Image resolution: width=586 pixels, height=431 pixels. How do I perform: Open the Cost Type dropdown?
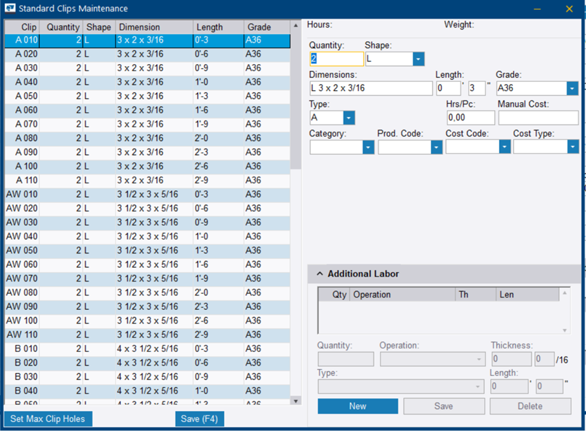(x=572, y=147)
